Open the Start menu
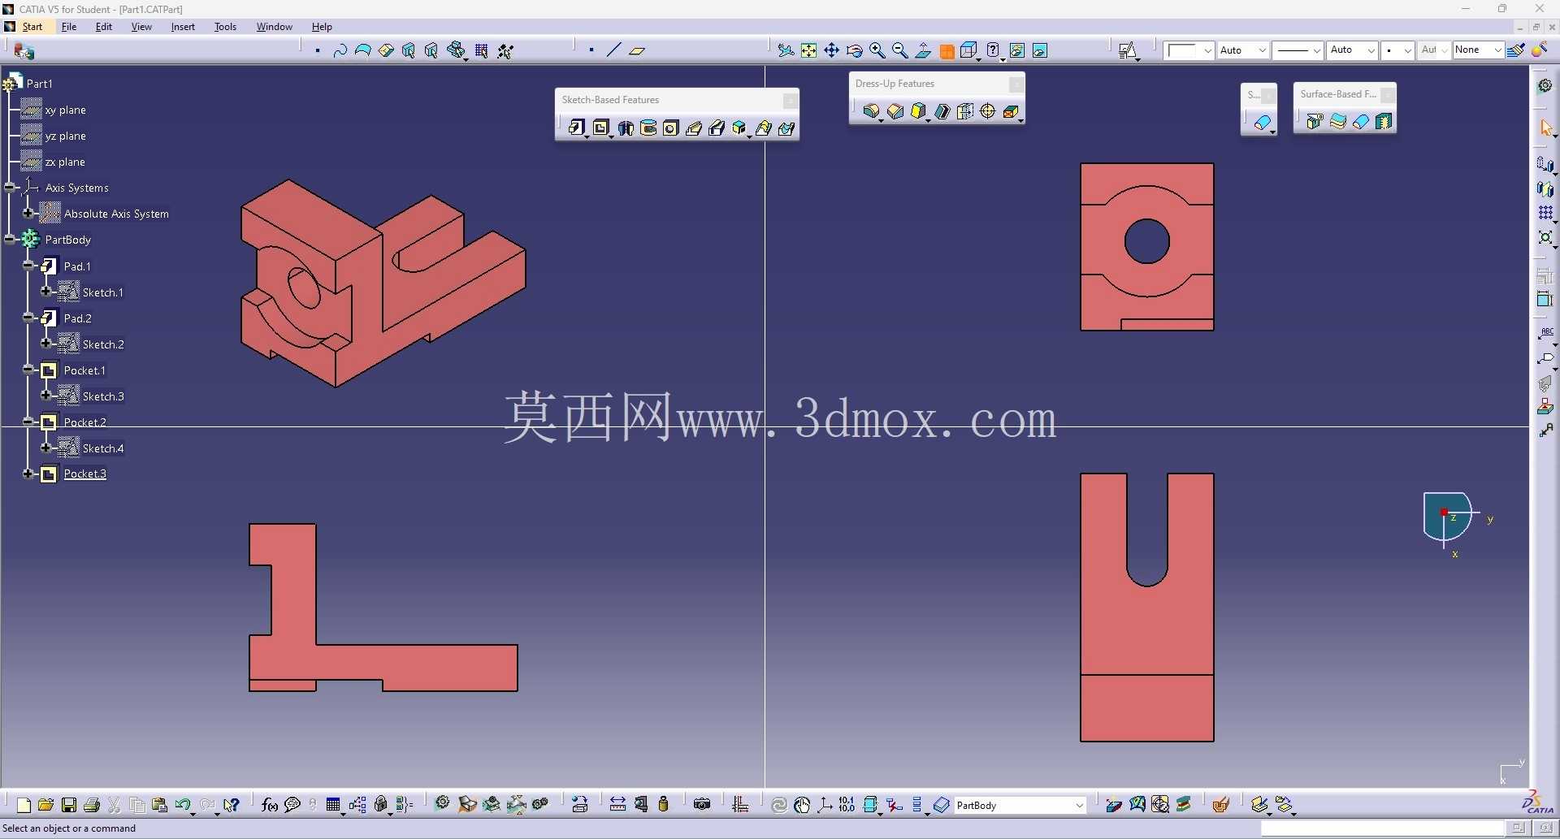Screen dimensions: 1560x839 (x=32, y=27)
